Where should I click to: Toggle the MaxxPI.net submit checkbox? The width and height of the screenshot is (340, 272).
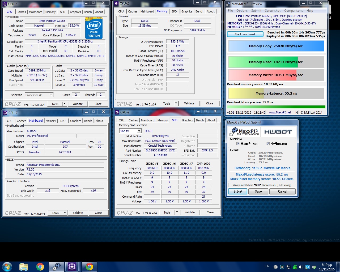[x=238, y=144]
